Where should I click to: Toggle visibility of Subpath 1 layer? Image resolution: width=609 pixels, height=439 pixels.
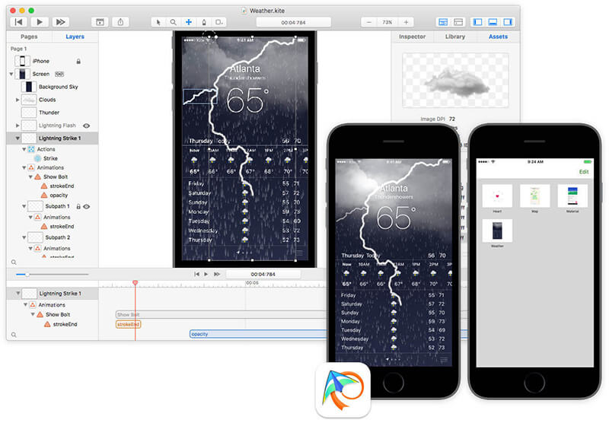pyautogui.click(x=87, y=206)
